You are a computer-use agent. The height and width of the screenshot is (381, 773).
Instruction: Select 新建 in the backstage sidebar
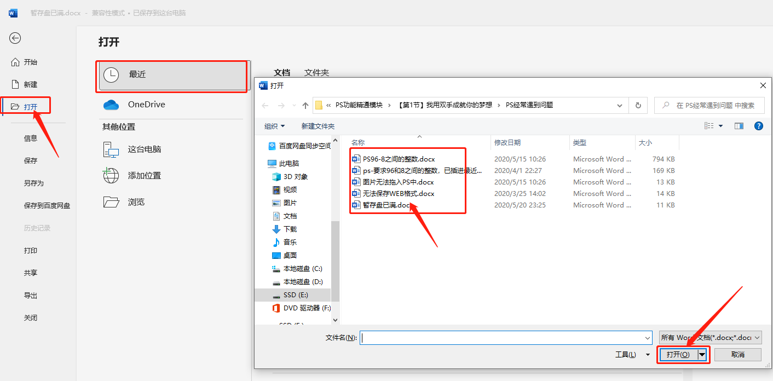25,84
